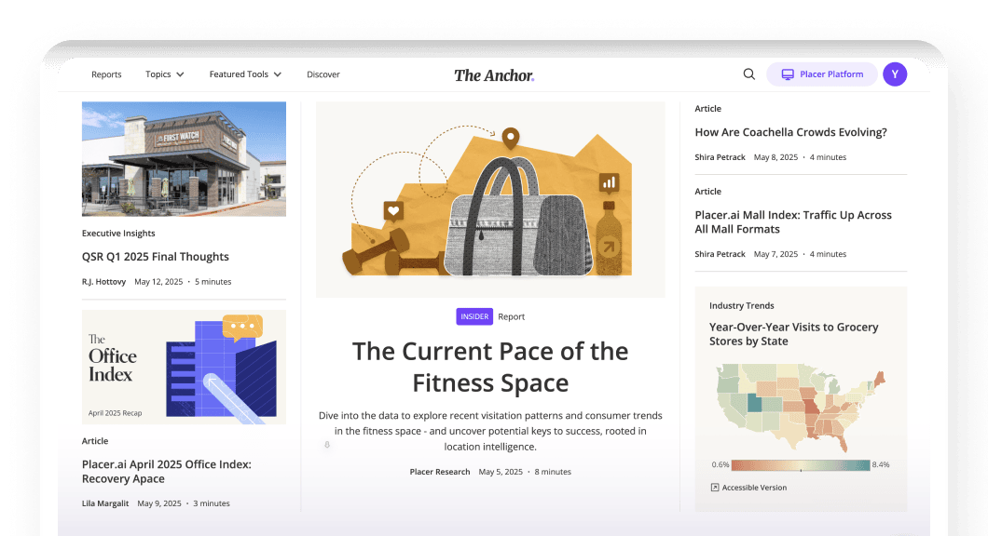The width and height of the screenshot is (988, 536).
Task: Click the Article label above Office Index headline
Action: point(95,441)
